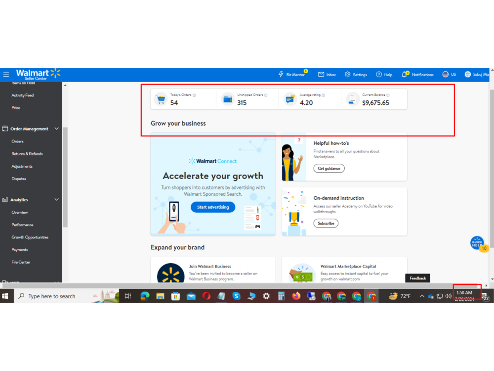Screen dimensions: 494x371
Task: Click the Unshipped Orders info icon
Action: (266, 95)
